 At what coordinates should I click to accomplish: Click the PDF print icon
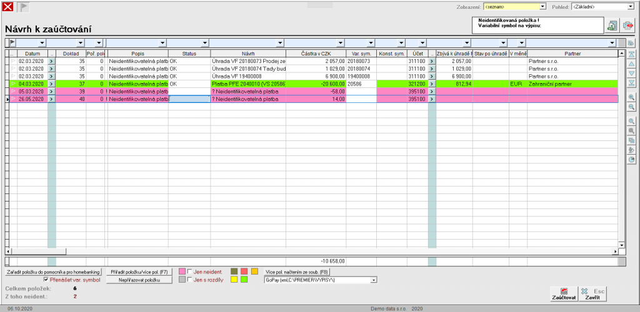pos(628,25)
